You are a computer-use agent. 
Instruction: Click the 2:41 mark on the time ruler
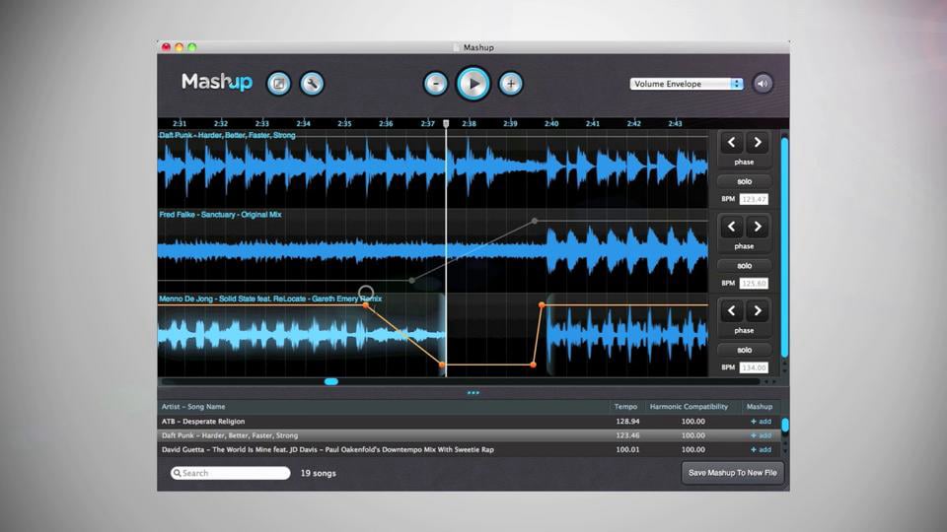click(593, 123)
